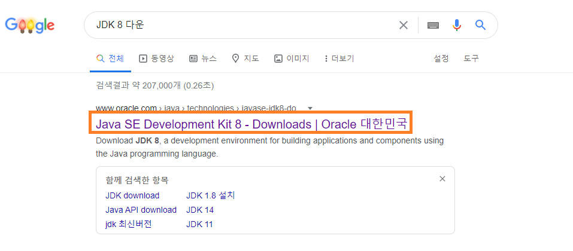573x251 pixels.
Task: Search related term JDK 11
Action: coord(199,224)
